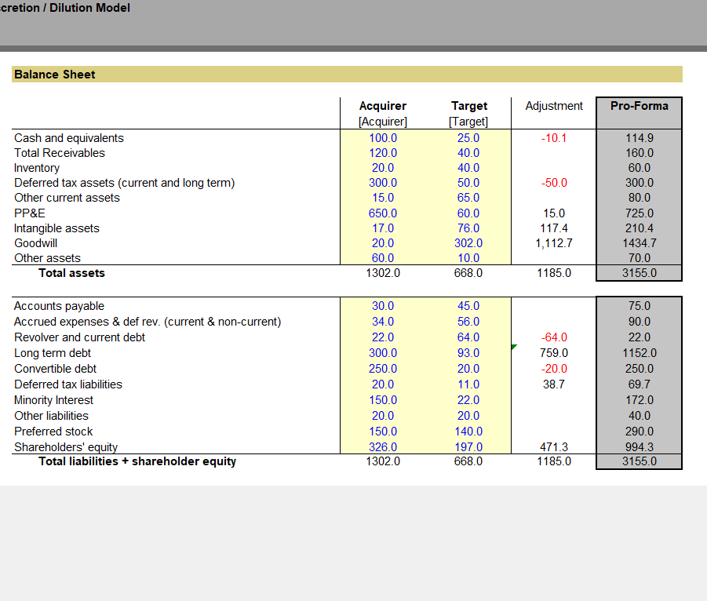Click Pro-Forma goodwill value 1434.7

[640, 243]
